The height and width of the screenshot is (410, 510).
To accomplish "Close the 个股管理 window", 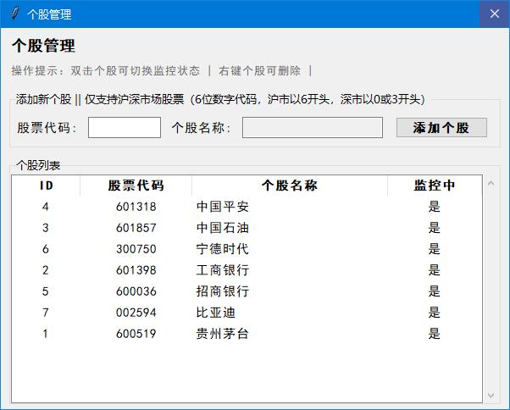I will pyautogui.click(x=494, y=14).
